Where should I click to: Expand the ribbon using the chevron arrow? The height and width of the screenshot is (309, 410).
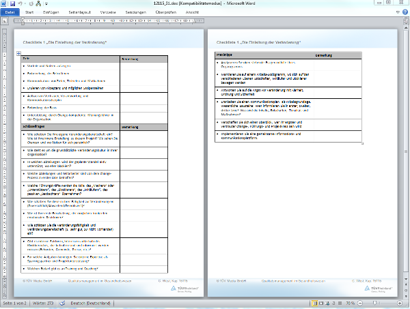[398, 12]
